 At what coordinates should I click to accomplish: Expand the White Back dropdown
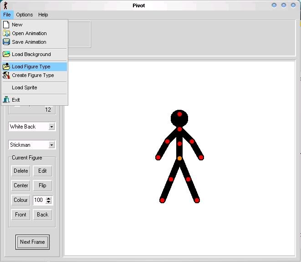(x=51, y=127)
